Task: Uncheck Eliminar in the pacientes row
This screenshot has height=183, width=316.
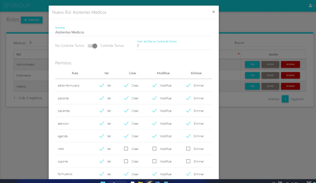Action: click(x=188, y=111)
